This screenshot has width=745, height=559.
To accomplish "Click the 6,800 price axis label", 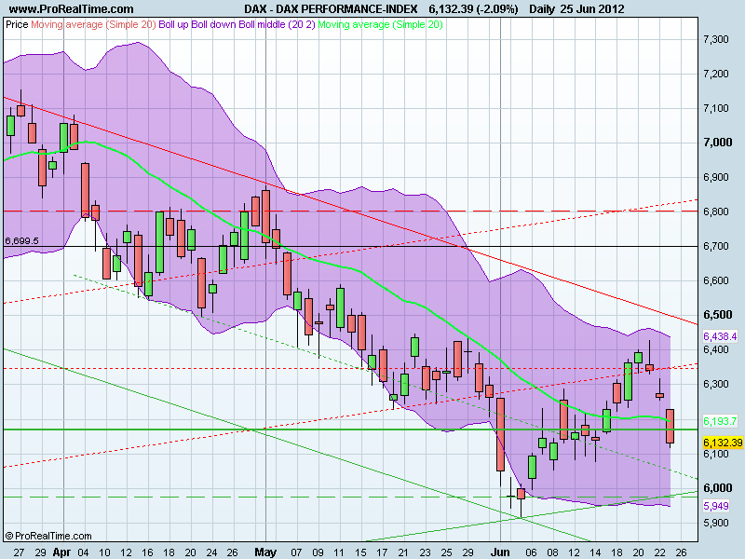I will tap(715, 211).
